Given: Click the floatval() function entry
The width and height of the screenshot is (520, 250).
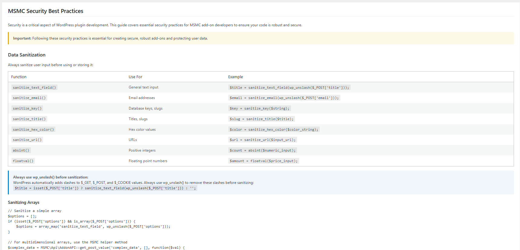Looking at the screenshot, I should (23, 161).
